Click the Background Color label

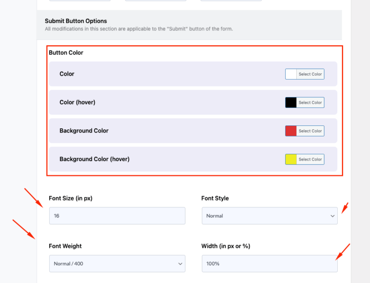[84, 131]
